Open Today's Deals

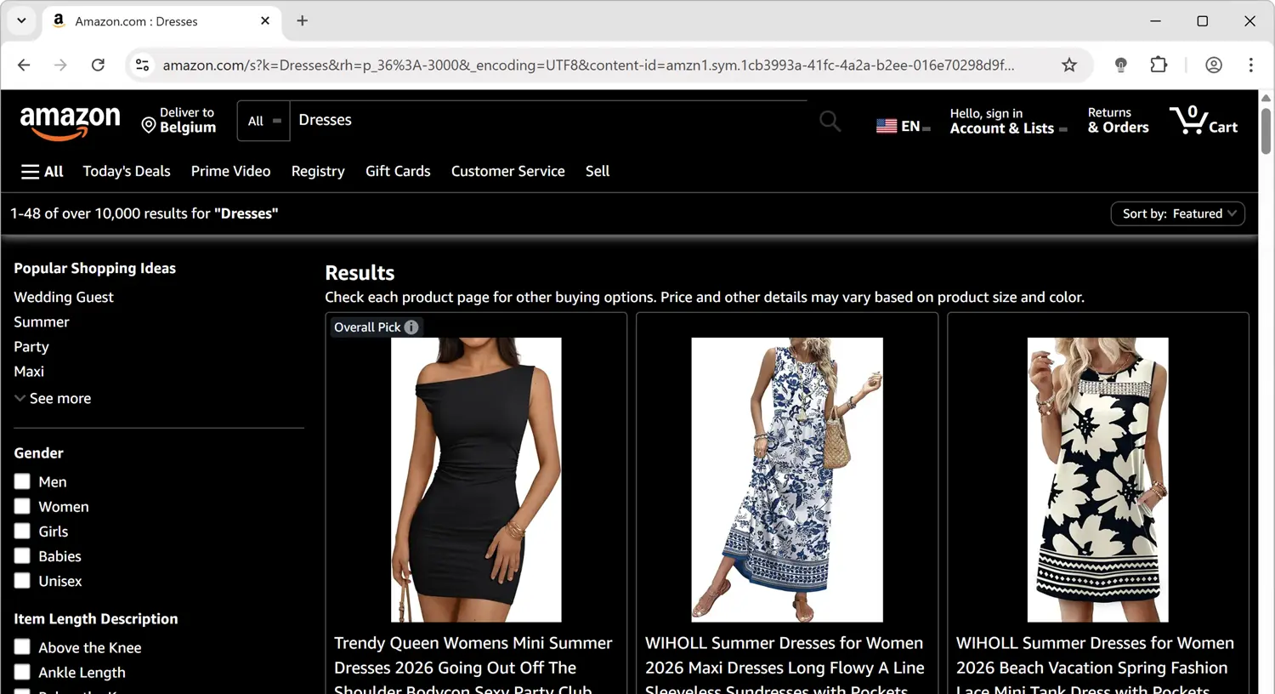[126, 171]
